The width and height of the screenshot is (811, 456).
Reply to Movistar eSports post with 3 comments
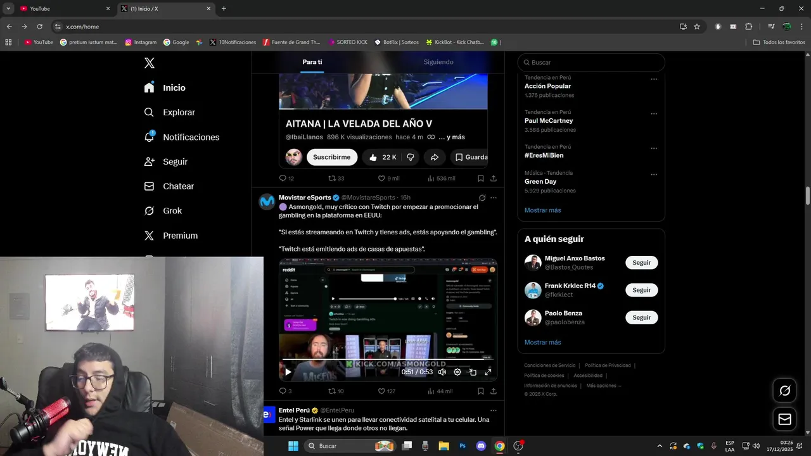click(285, 391)
